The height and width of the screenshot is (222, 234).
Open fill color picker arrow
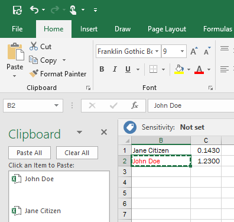click(188, 69)
